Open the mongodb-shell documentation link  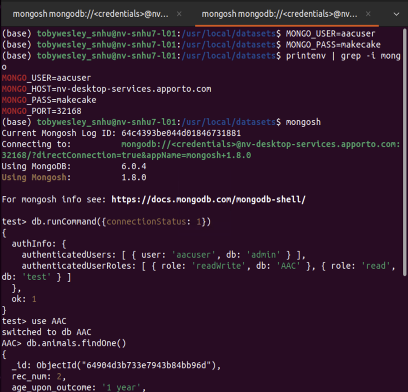click(207, 199)
